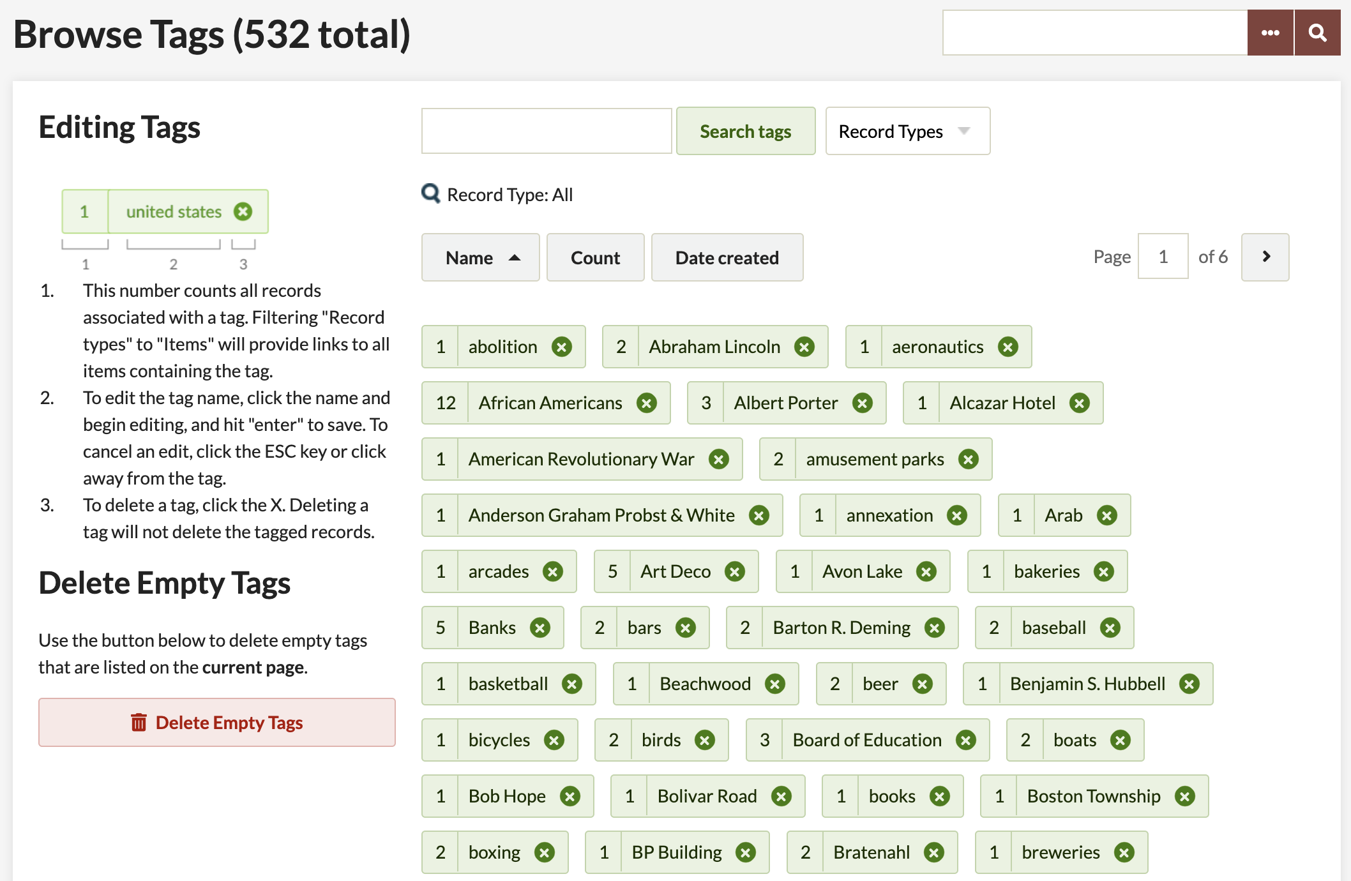Remove the BP Building tag
1351x881 pixels.
(x=746, y=852)
